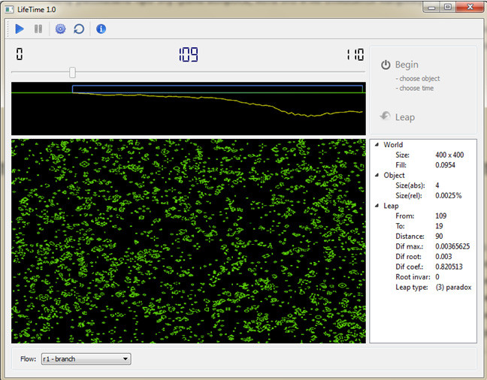This screenshot has width=487, height=380.
Task: Click the Begin button label
Action: tap(407, 65)
